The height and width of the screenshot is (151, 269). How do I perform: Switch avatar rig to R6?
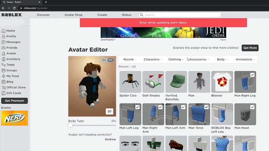(x=104, y=60)
